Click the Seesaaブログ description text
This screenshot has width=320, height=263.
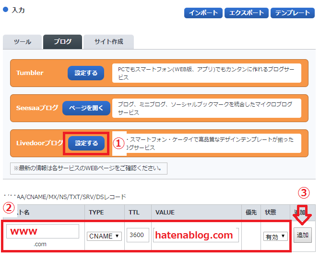206,108
